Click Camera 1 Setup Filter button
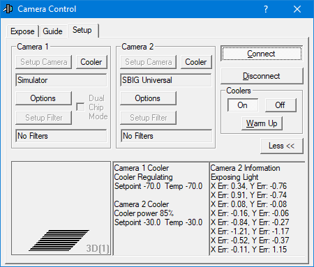 [44, 118]
